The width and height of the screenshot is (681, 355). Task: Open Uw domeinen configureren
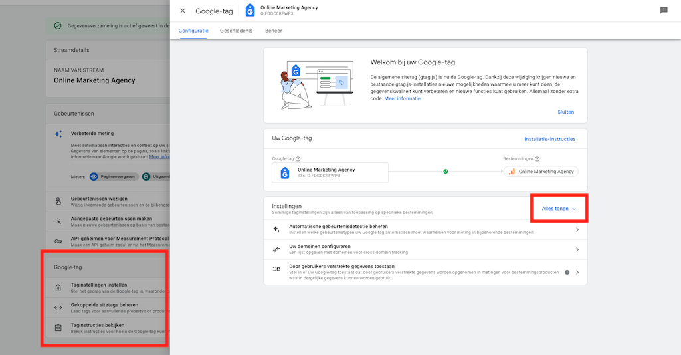[425, 249]
